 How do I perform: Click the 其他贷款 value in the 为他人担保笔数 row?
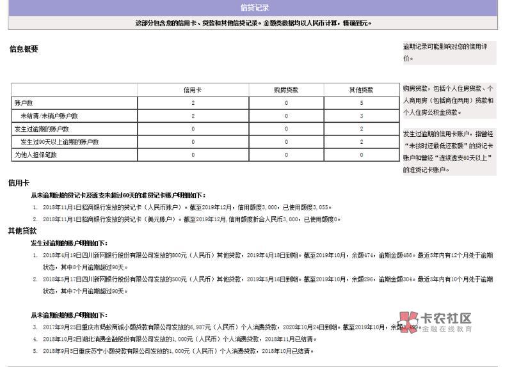point(362,155)
